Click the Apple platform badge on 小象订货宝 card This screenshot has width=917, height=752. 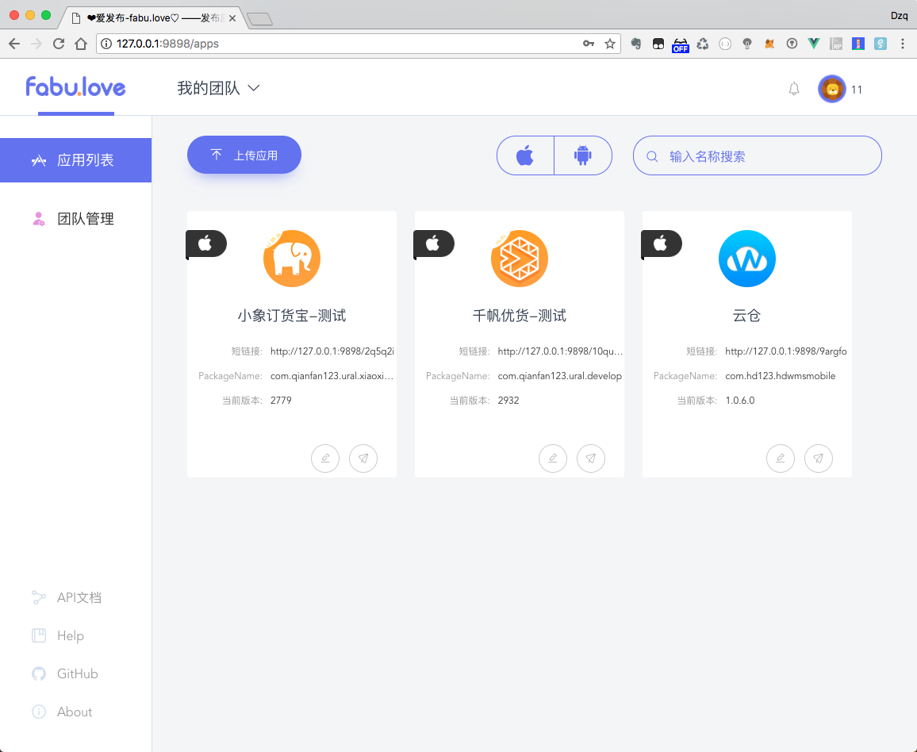pos(206,244)
